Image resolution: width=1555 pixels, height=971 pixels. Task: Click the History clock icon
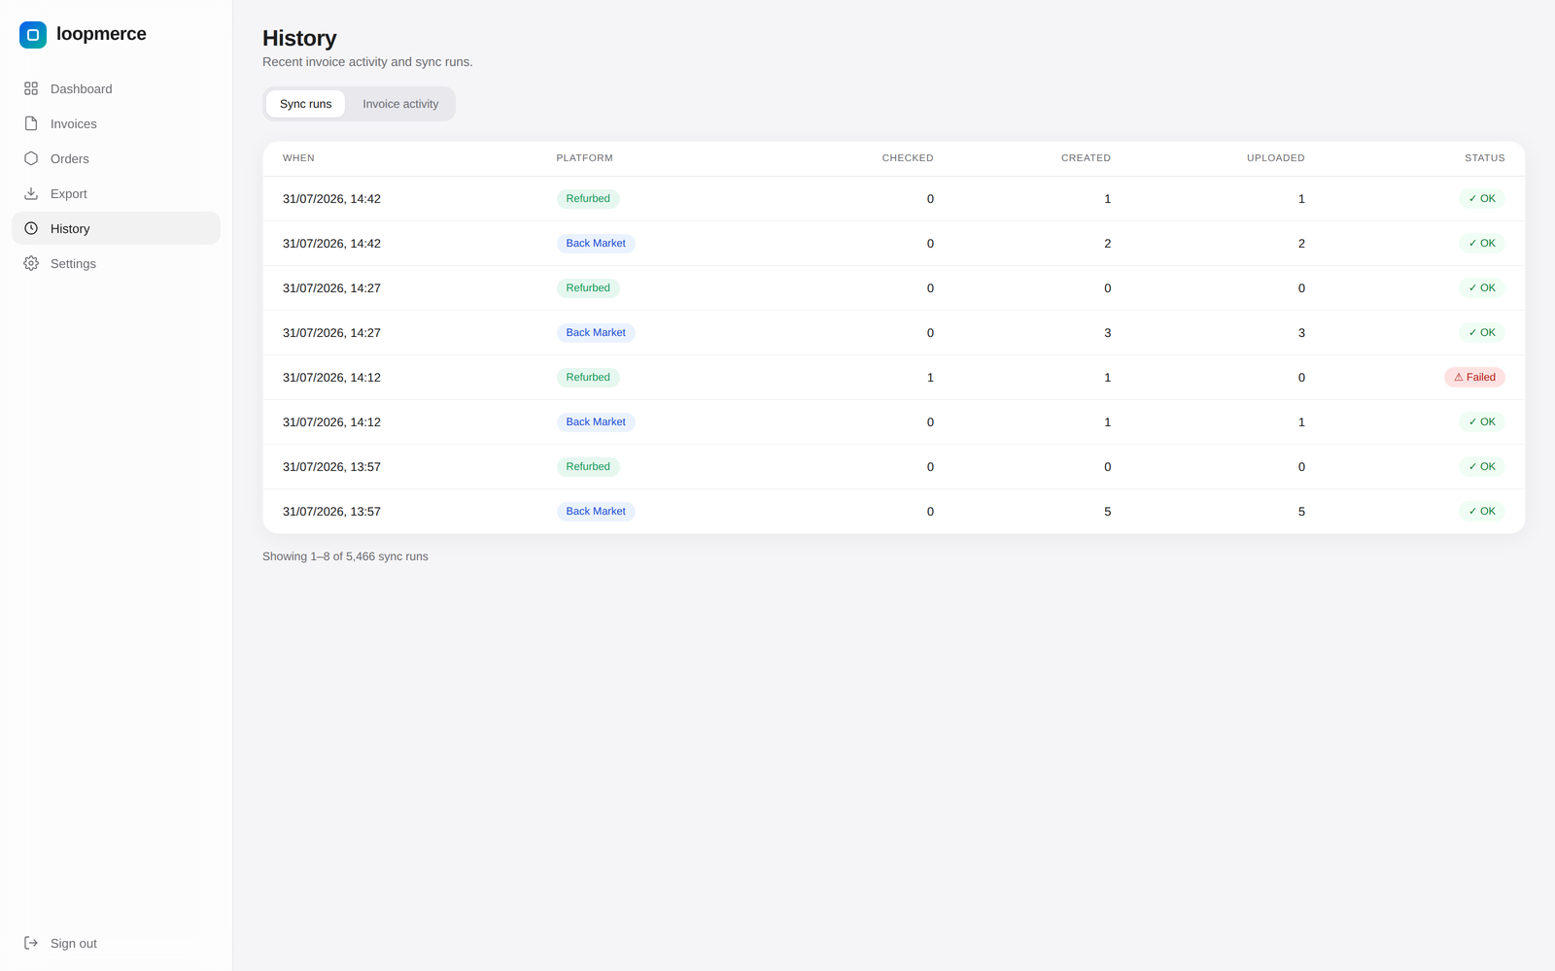tap(31, 228)
